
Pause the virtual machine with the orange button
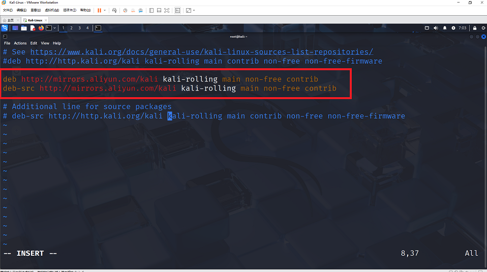(x=100, y=10)
